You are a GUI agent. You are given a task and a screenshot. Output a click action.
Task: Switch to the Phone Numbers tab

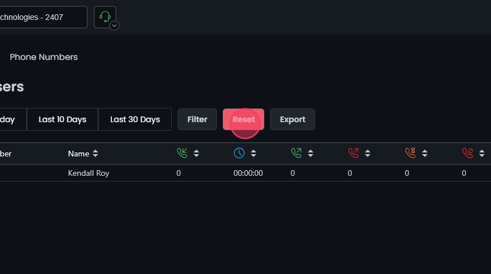click(x=43, y=57)
